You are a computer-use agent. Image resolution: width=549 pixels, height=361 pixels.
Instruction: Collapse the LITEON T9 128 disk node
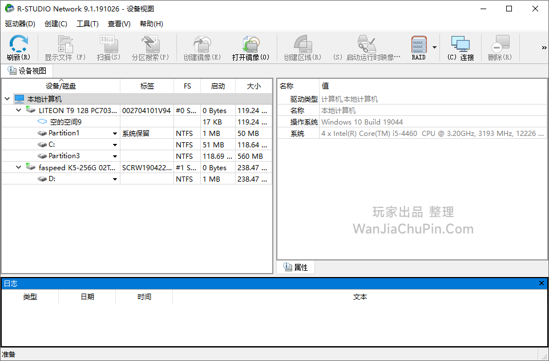[19, 110]
